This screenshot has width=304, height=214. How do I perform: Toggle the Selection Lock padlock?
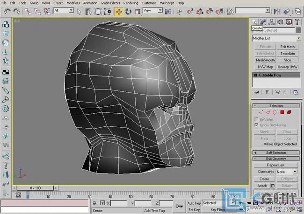(94, 203)
